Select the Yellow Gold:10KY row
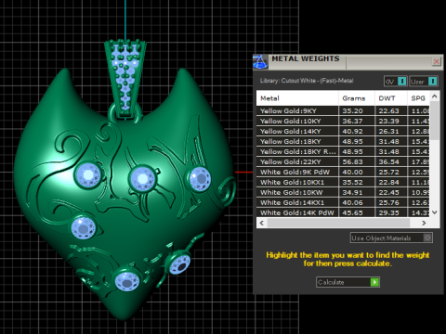446x334 pixels. point(343,121)
